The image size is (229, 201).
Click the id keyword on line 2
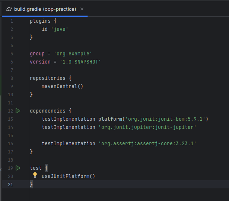click(45, 29)
